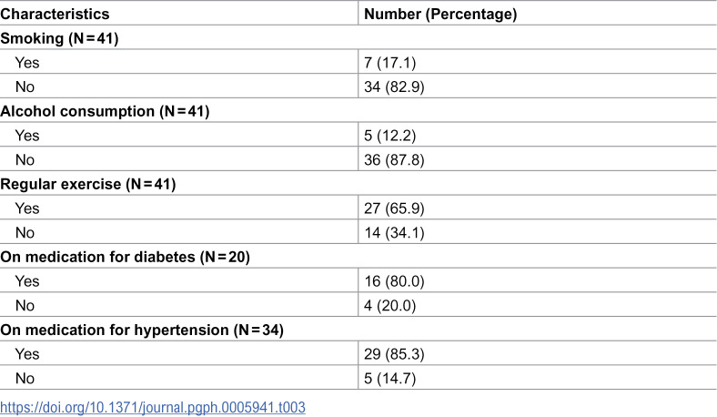This screenshot has height=417, width=717.
Task: Click the 14 (34.1) exercise value
Action: click(x=394, y=232)
